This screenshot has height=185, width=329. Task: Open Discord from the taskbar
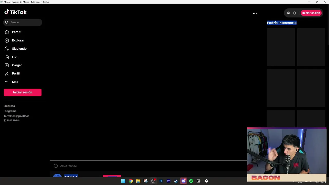pyautogui.click(x=184, y=181)
